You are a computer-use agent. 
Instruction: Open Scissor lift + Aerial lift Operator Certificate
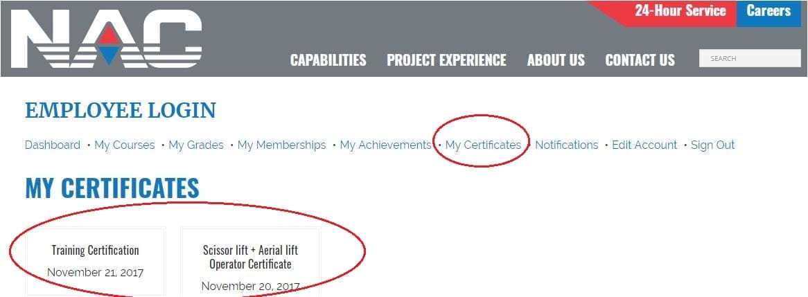click(x=250, y=262)
